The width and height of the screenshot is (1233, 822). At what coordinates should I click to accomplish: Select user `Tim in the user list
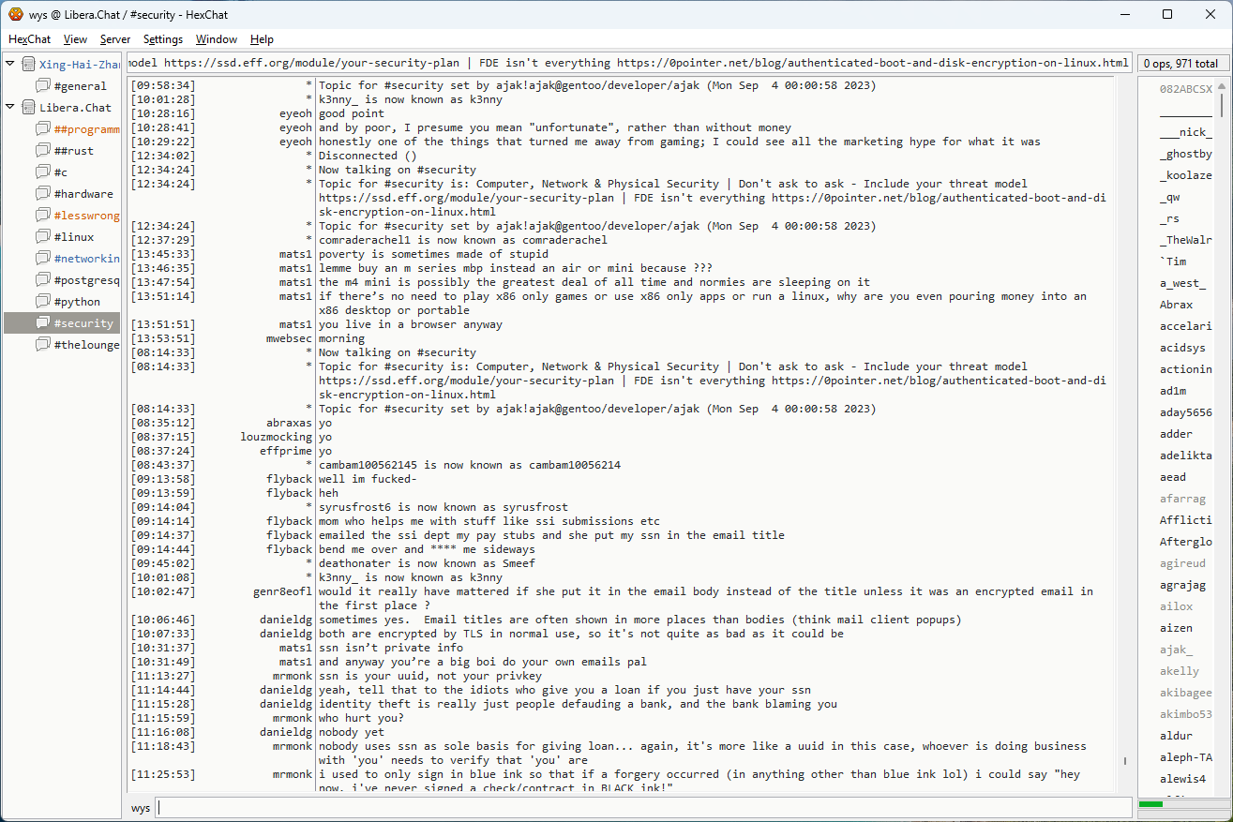tap(1173, 262)
